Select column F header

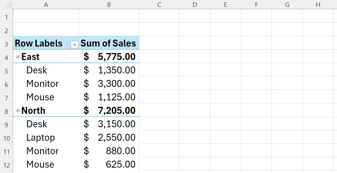pyautogui.click(x=257, y=5)
